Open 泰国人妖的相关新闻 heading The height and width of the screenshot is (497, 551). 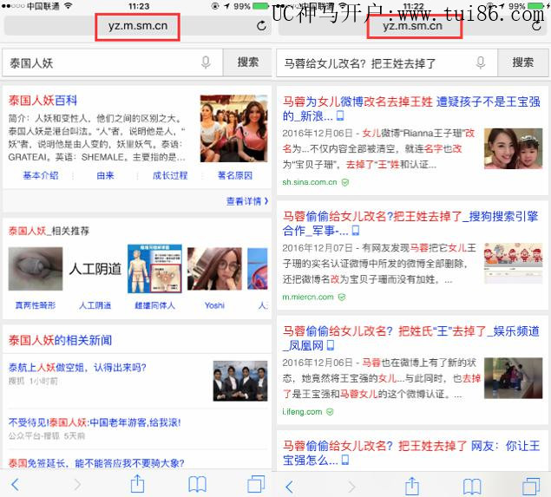60,340
